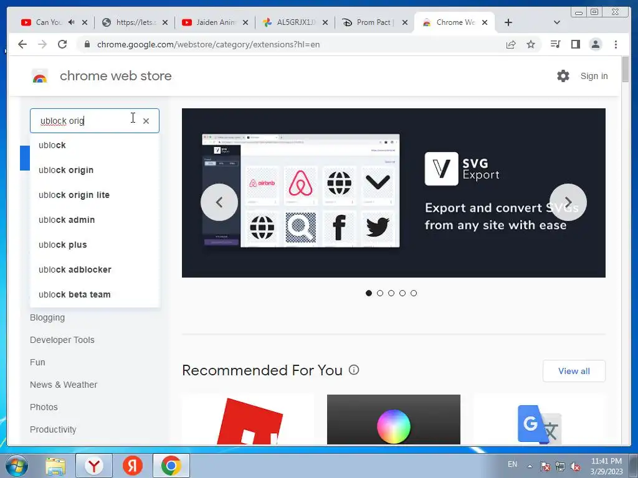Viewport: 638px width, 478px height.
Task: Click the Sign in link
Action: [x=594, y=76]
